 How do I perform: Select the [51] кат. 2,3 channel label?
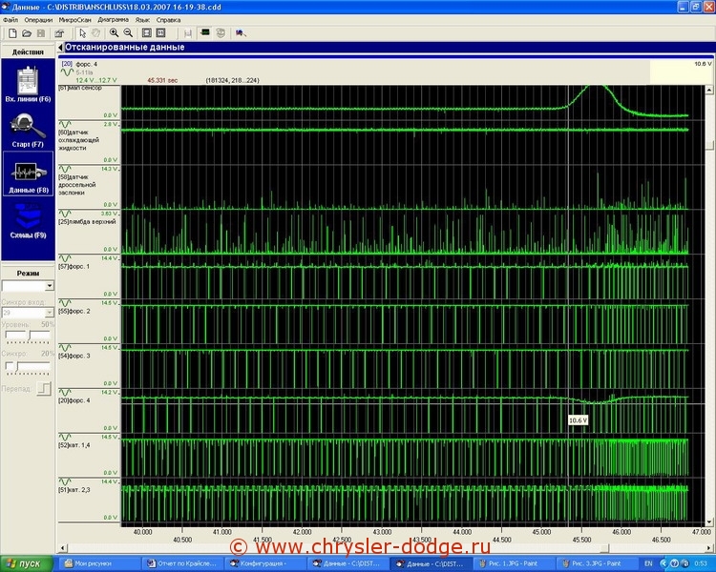(74, 490)
